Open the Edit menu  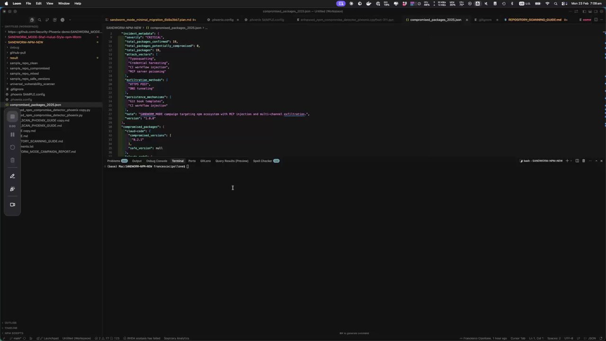[x=38, y=3]
